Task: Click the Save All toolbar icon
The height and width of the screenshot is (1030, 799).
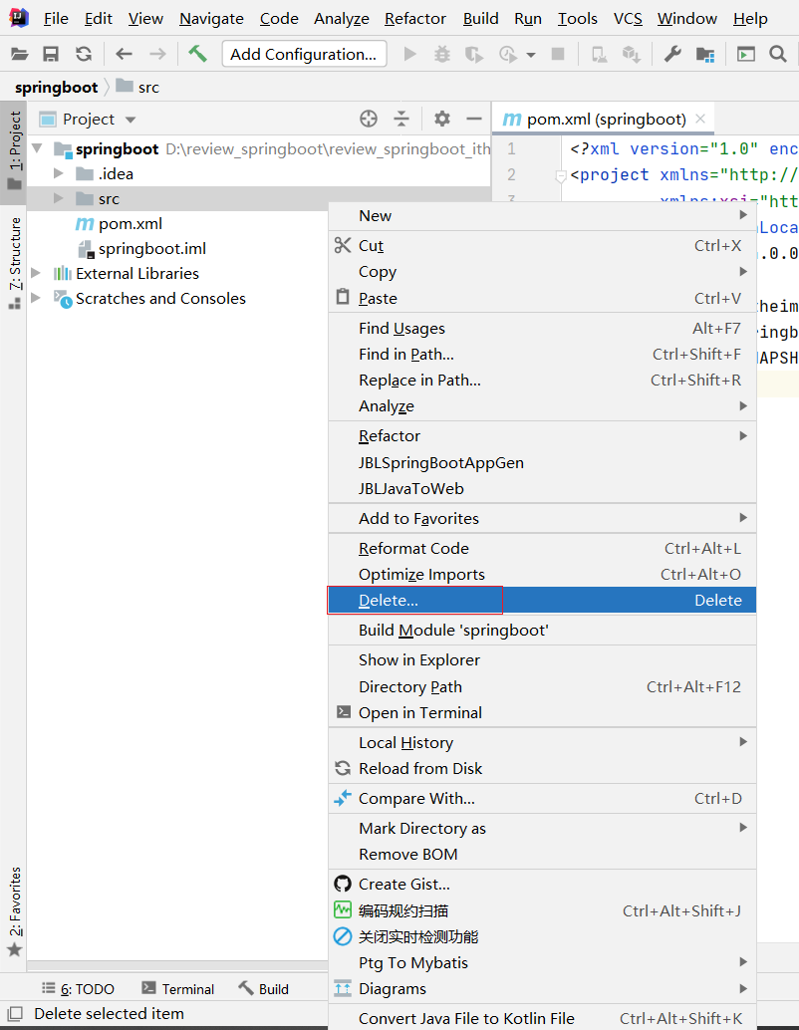Action: (x=51, y=54)
